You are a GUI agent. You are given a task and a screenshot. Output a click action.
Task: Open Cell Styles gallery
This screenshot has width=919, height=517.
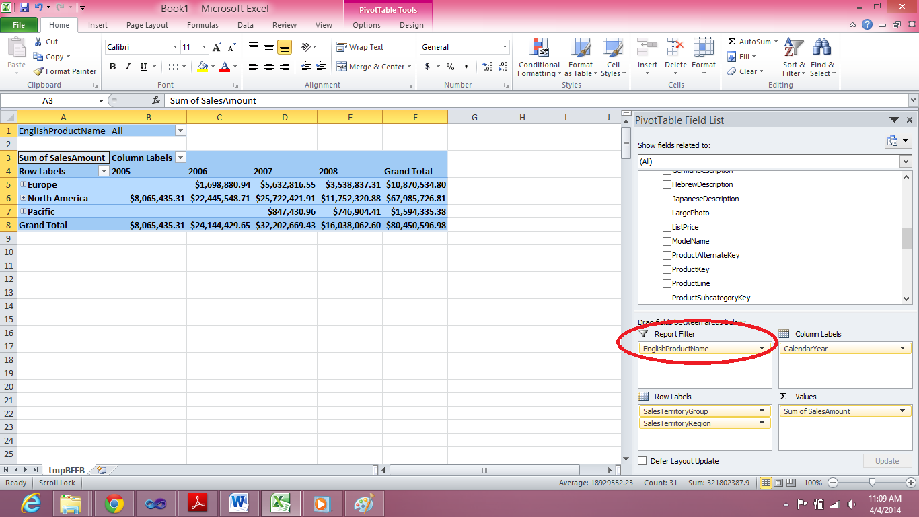613,57
